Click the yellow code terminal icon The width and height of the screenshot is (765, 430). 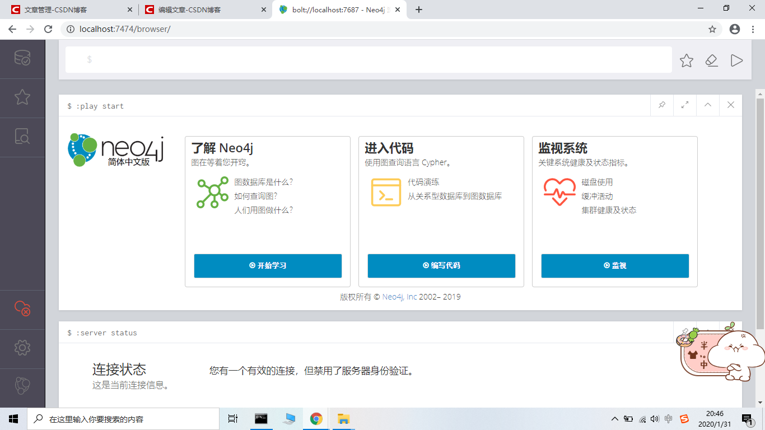pyautogui.click(x=386, y=193)
